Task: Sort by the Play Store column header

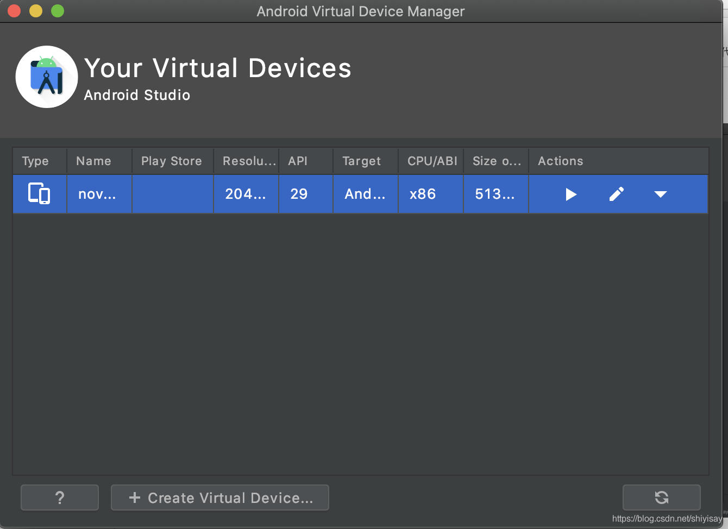Action: pos(173,161)
